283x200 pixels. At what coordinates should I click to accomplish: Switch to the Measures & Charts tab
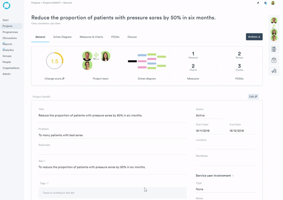[91, 37]
